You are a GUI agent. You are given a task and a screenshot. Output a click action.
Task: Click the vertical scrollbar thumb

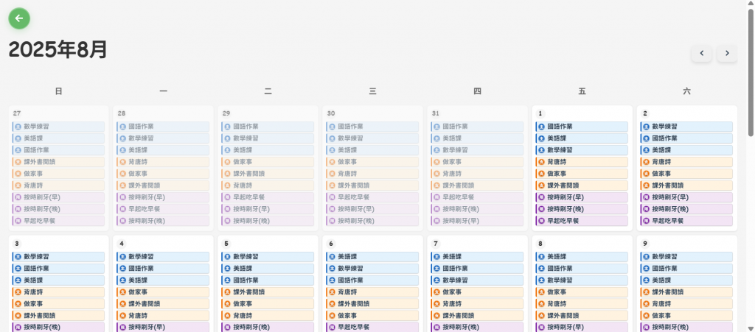(x=751, y=72)
